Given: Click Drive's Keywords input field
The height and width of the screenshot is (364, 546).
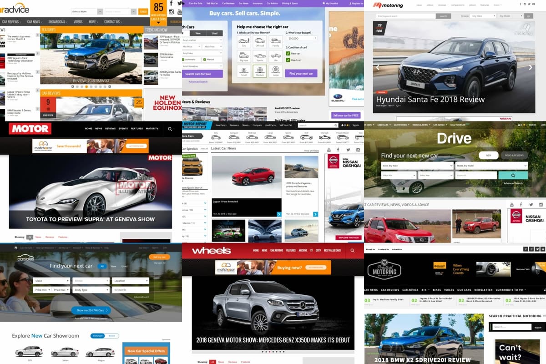Looking at the screenshot, I should tap(475, 175).
